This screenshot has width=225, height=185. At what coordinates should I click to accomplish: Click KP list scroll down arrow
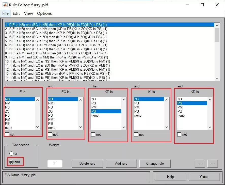pyautogui.click(x=124, y=127)
